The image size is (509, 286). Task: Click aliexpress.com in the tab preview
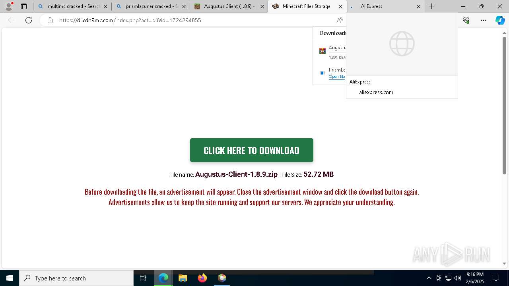pyautogui.click(x=376, y=92)
